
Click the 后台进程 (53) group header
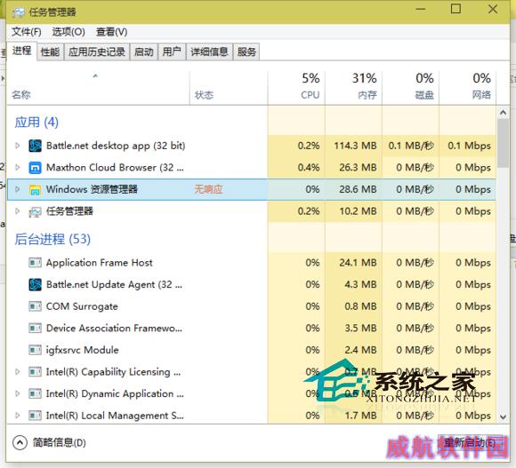[x=52, y=239]
